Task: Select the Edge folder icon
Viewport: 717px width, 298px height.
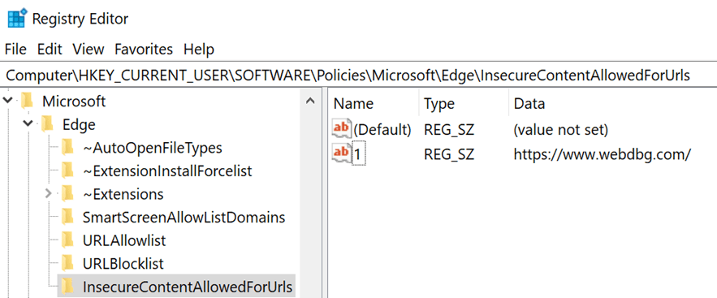Action: click(48, 124)
